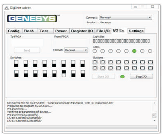Viewport: 163px width, 136px height.
Task: Click sixth button in top Buttons row
Action: [134, 62]
